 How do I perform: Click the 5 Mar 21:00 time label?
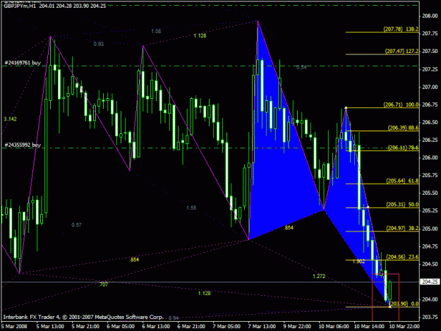coord(85,326)
